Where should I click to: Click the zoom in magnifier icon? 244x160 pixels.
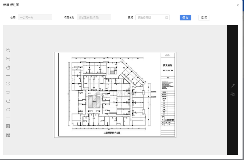click(x=8, y=50)
